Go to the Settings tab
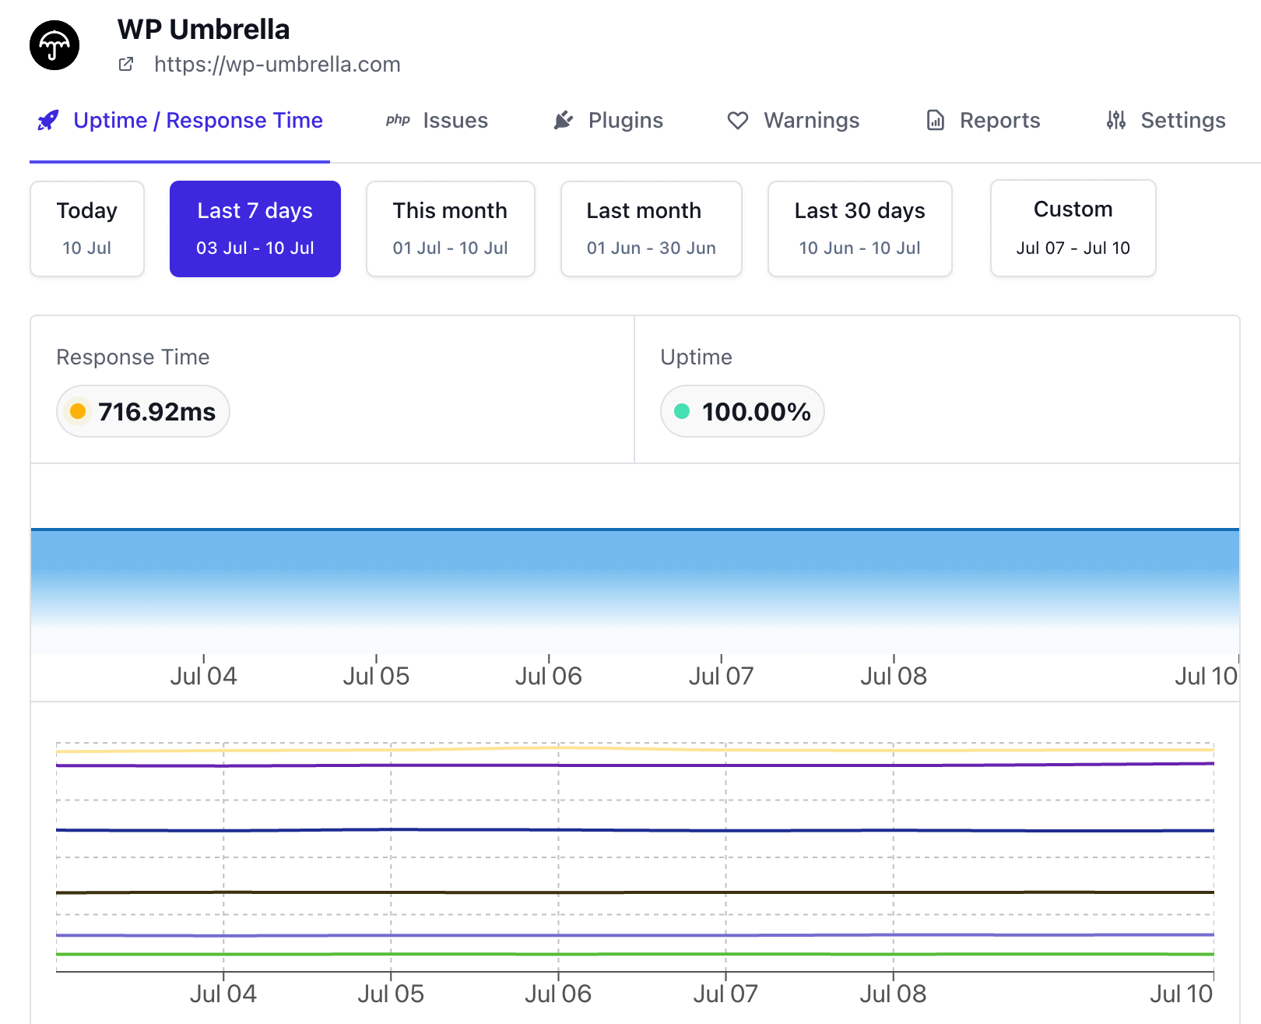 (x=1166, y=121)
